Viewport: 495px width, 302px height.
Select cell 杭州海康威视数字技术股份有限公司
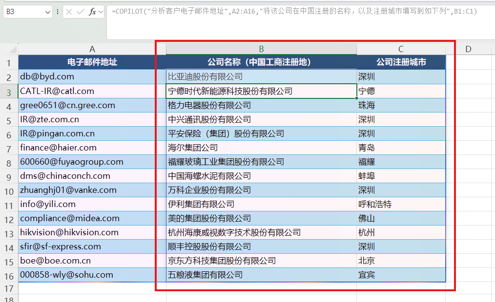[261, 232]
